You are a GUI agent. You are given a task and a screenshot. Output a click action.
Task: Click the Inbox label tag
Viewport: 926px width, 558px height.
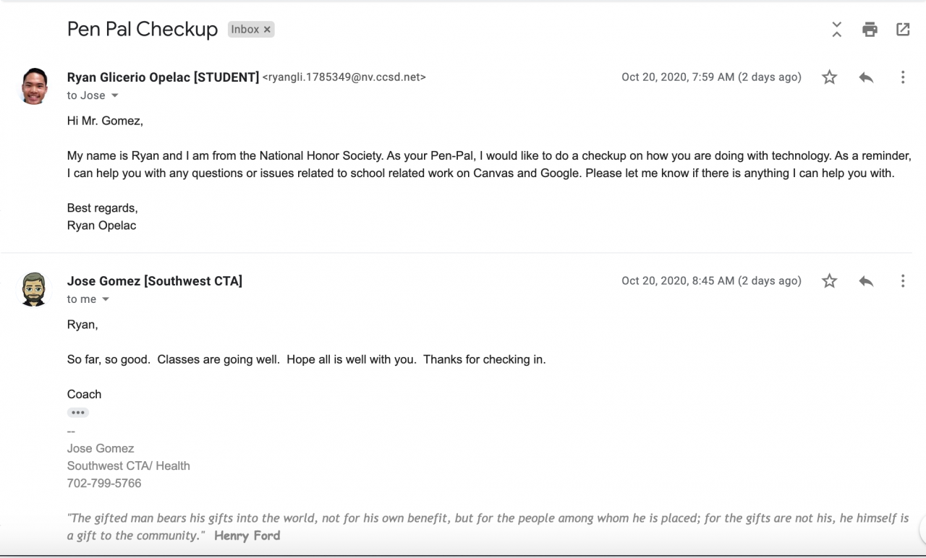click(245, 30)
